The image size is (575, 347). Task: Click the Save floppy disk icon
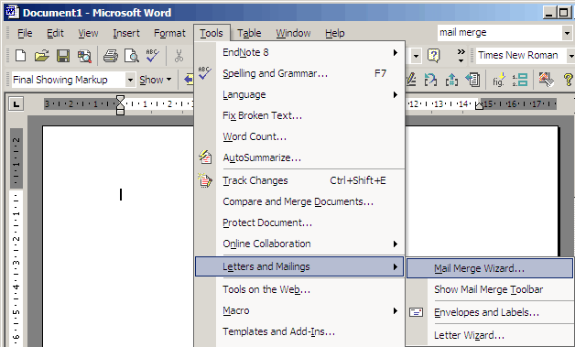63,56
